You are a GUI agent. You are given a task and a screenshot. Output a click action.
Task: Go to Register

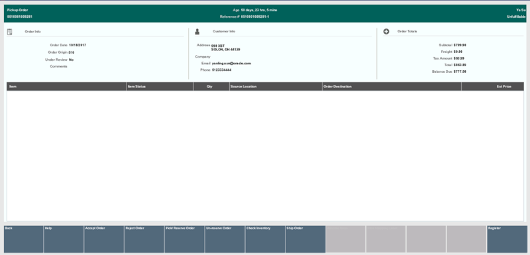click(507, 239)
